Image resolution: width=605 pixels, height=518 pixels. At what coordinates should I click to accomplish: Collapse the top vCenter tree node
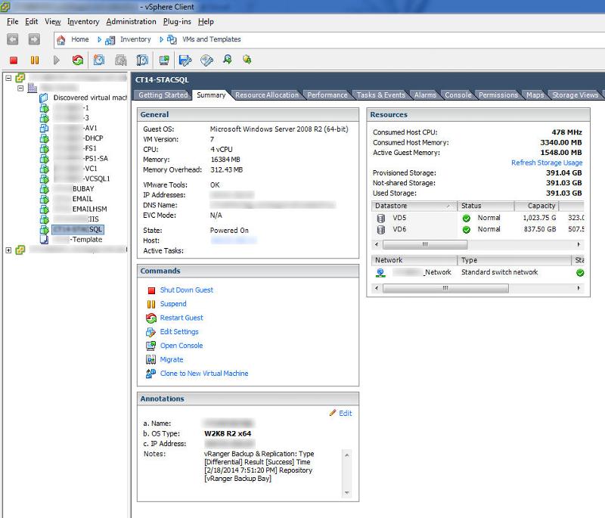[x=8, y=78]
